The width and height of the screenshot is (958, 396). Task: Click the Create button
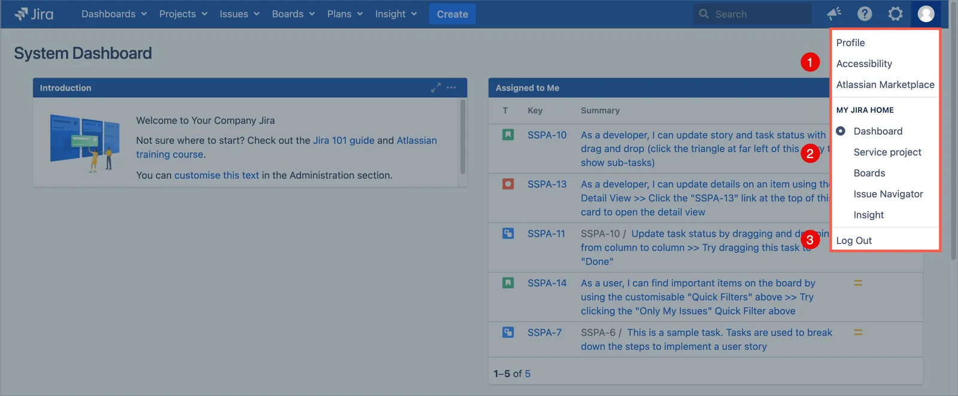pyautogui.click(x=452, y=14)
